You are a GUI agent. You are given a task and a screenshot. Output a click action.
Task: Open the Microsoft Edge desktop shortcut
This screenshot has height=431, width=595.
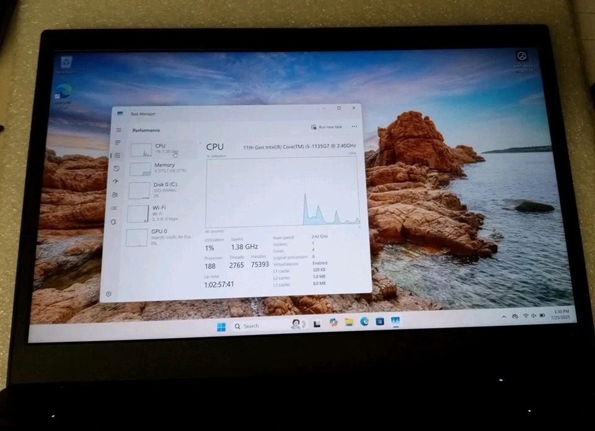click(63, 96)
